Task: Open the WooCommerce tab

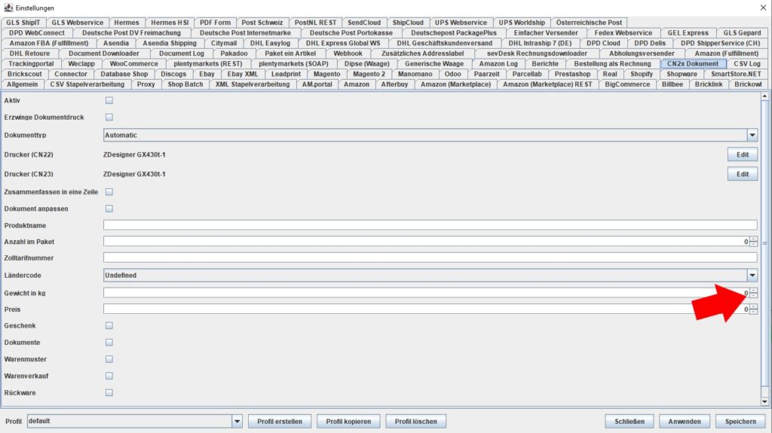Action: coord(134,63)
